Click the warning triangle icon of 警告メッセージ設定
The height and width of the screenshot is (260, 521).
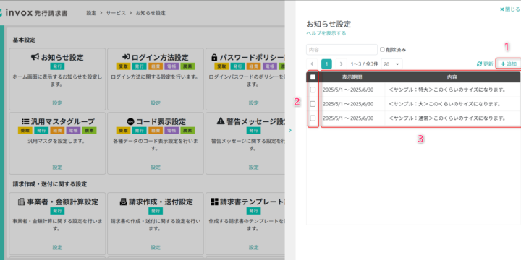pyautogui.click(x=220, y=121)
